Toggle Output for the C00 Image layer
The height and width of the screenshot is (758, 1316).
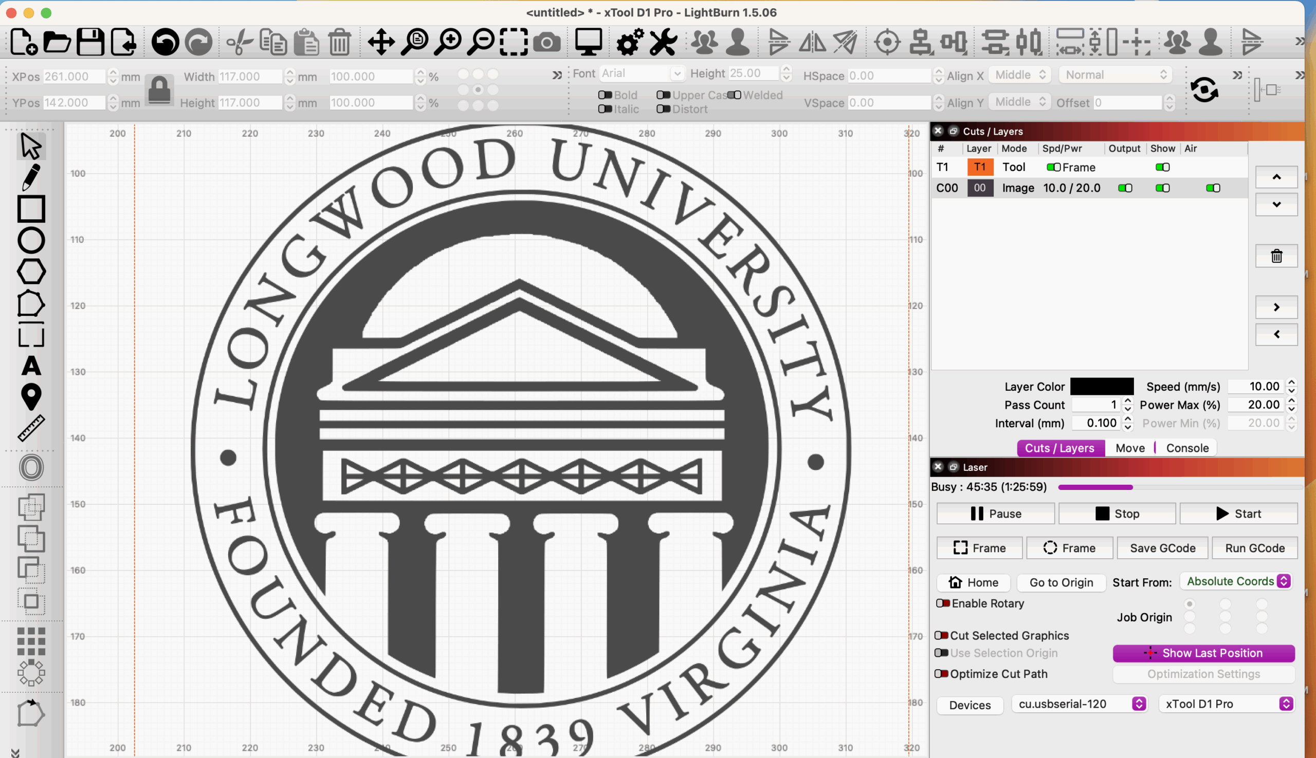point(1125,188)
